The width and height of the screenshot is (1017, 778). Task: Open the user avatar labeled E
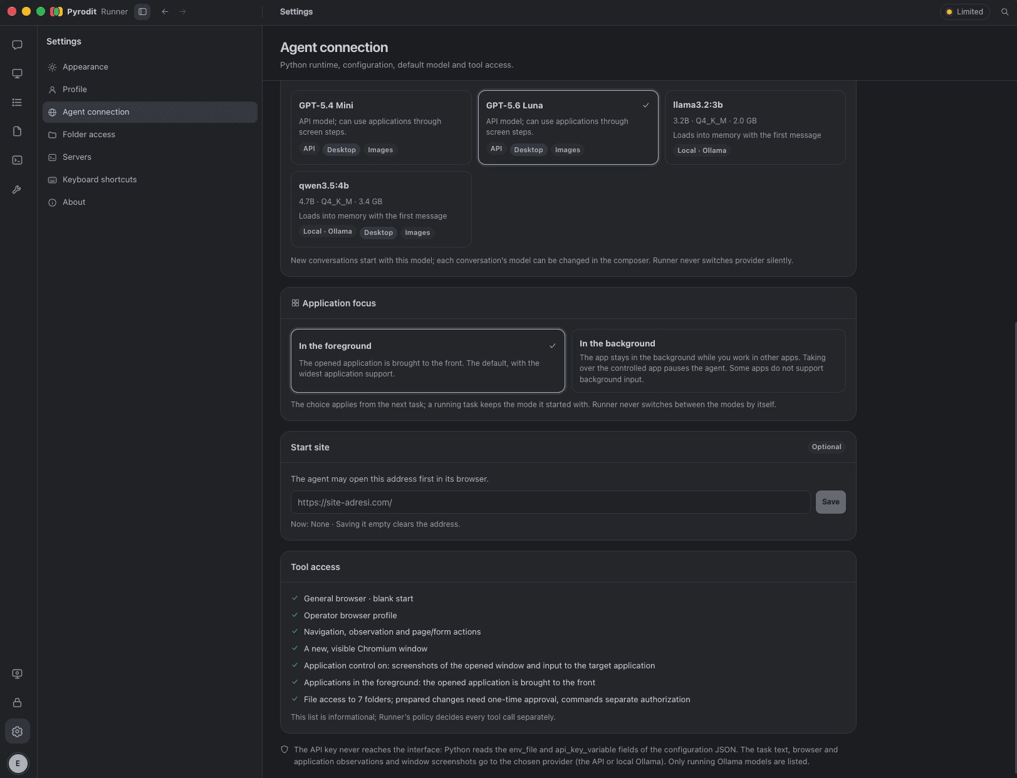(18, 764)
